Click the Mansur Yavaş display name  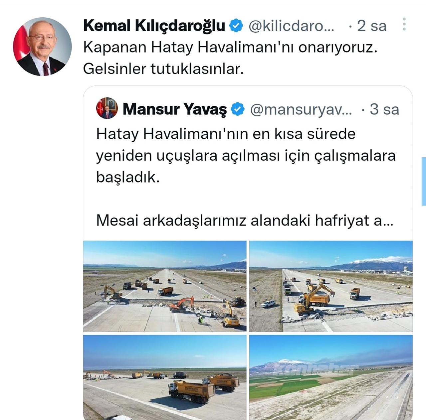click(x=175, y=109)
